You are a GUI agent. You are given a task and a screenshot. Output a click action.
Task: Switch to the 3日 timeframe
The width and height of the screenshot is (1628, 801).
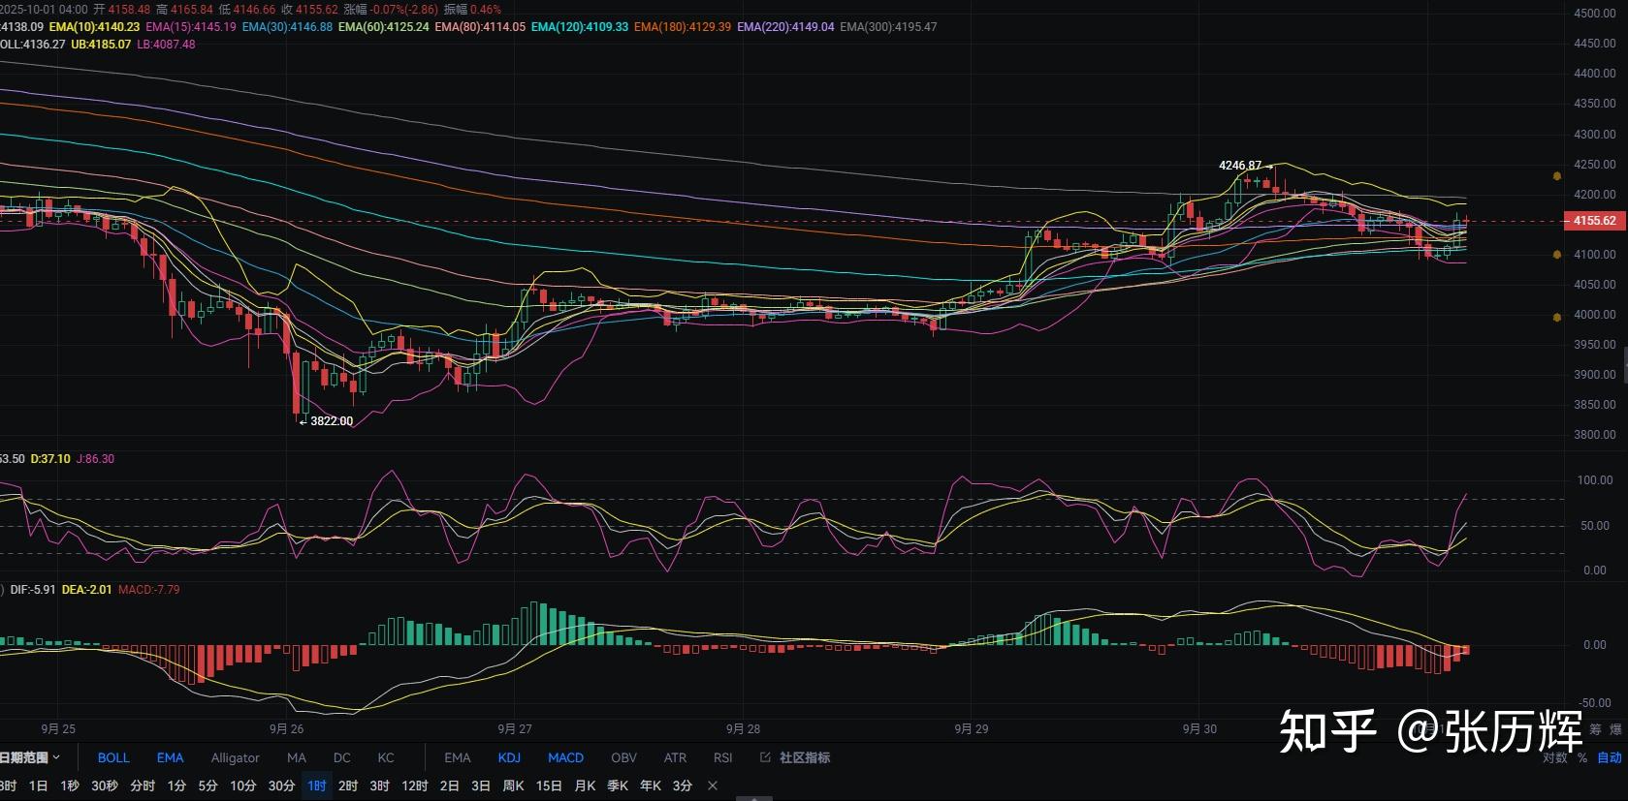pyautogui.click(x=481, y=786)
